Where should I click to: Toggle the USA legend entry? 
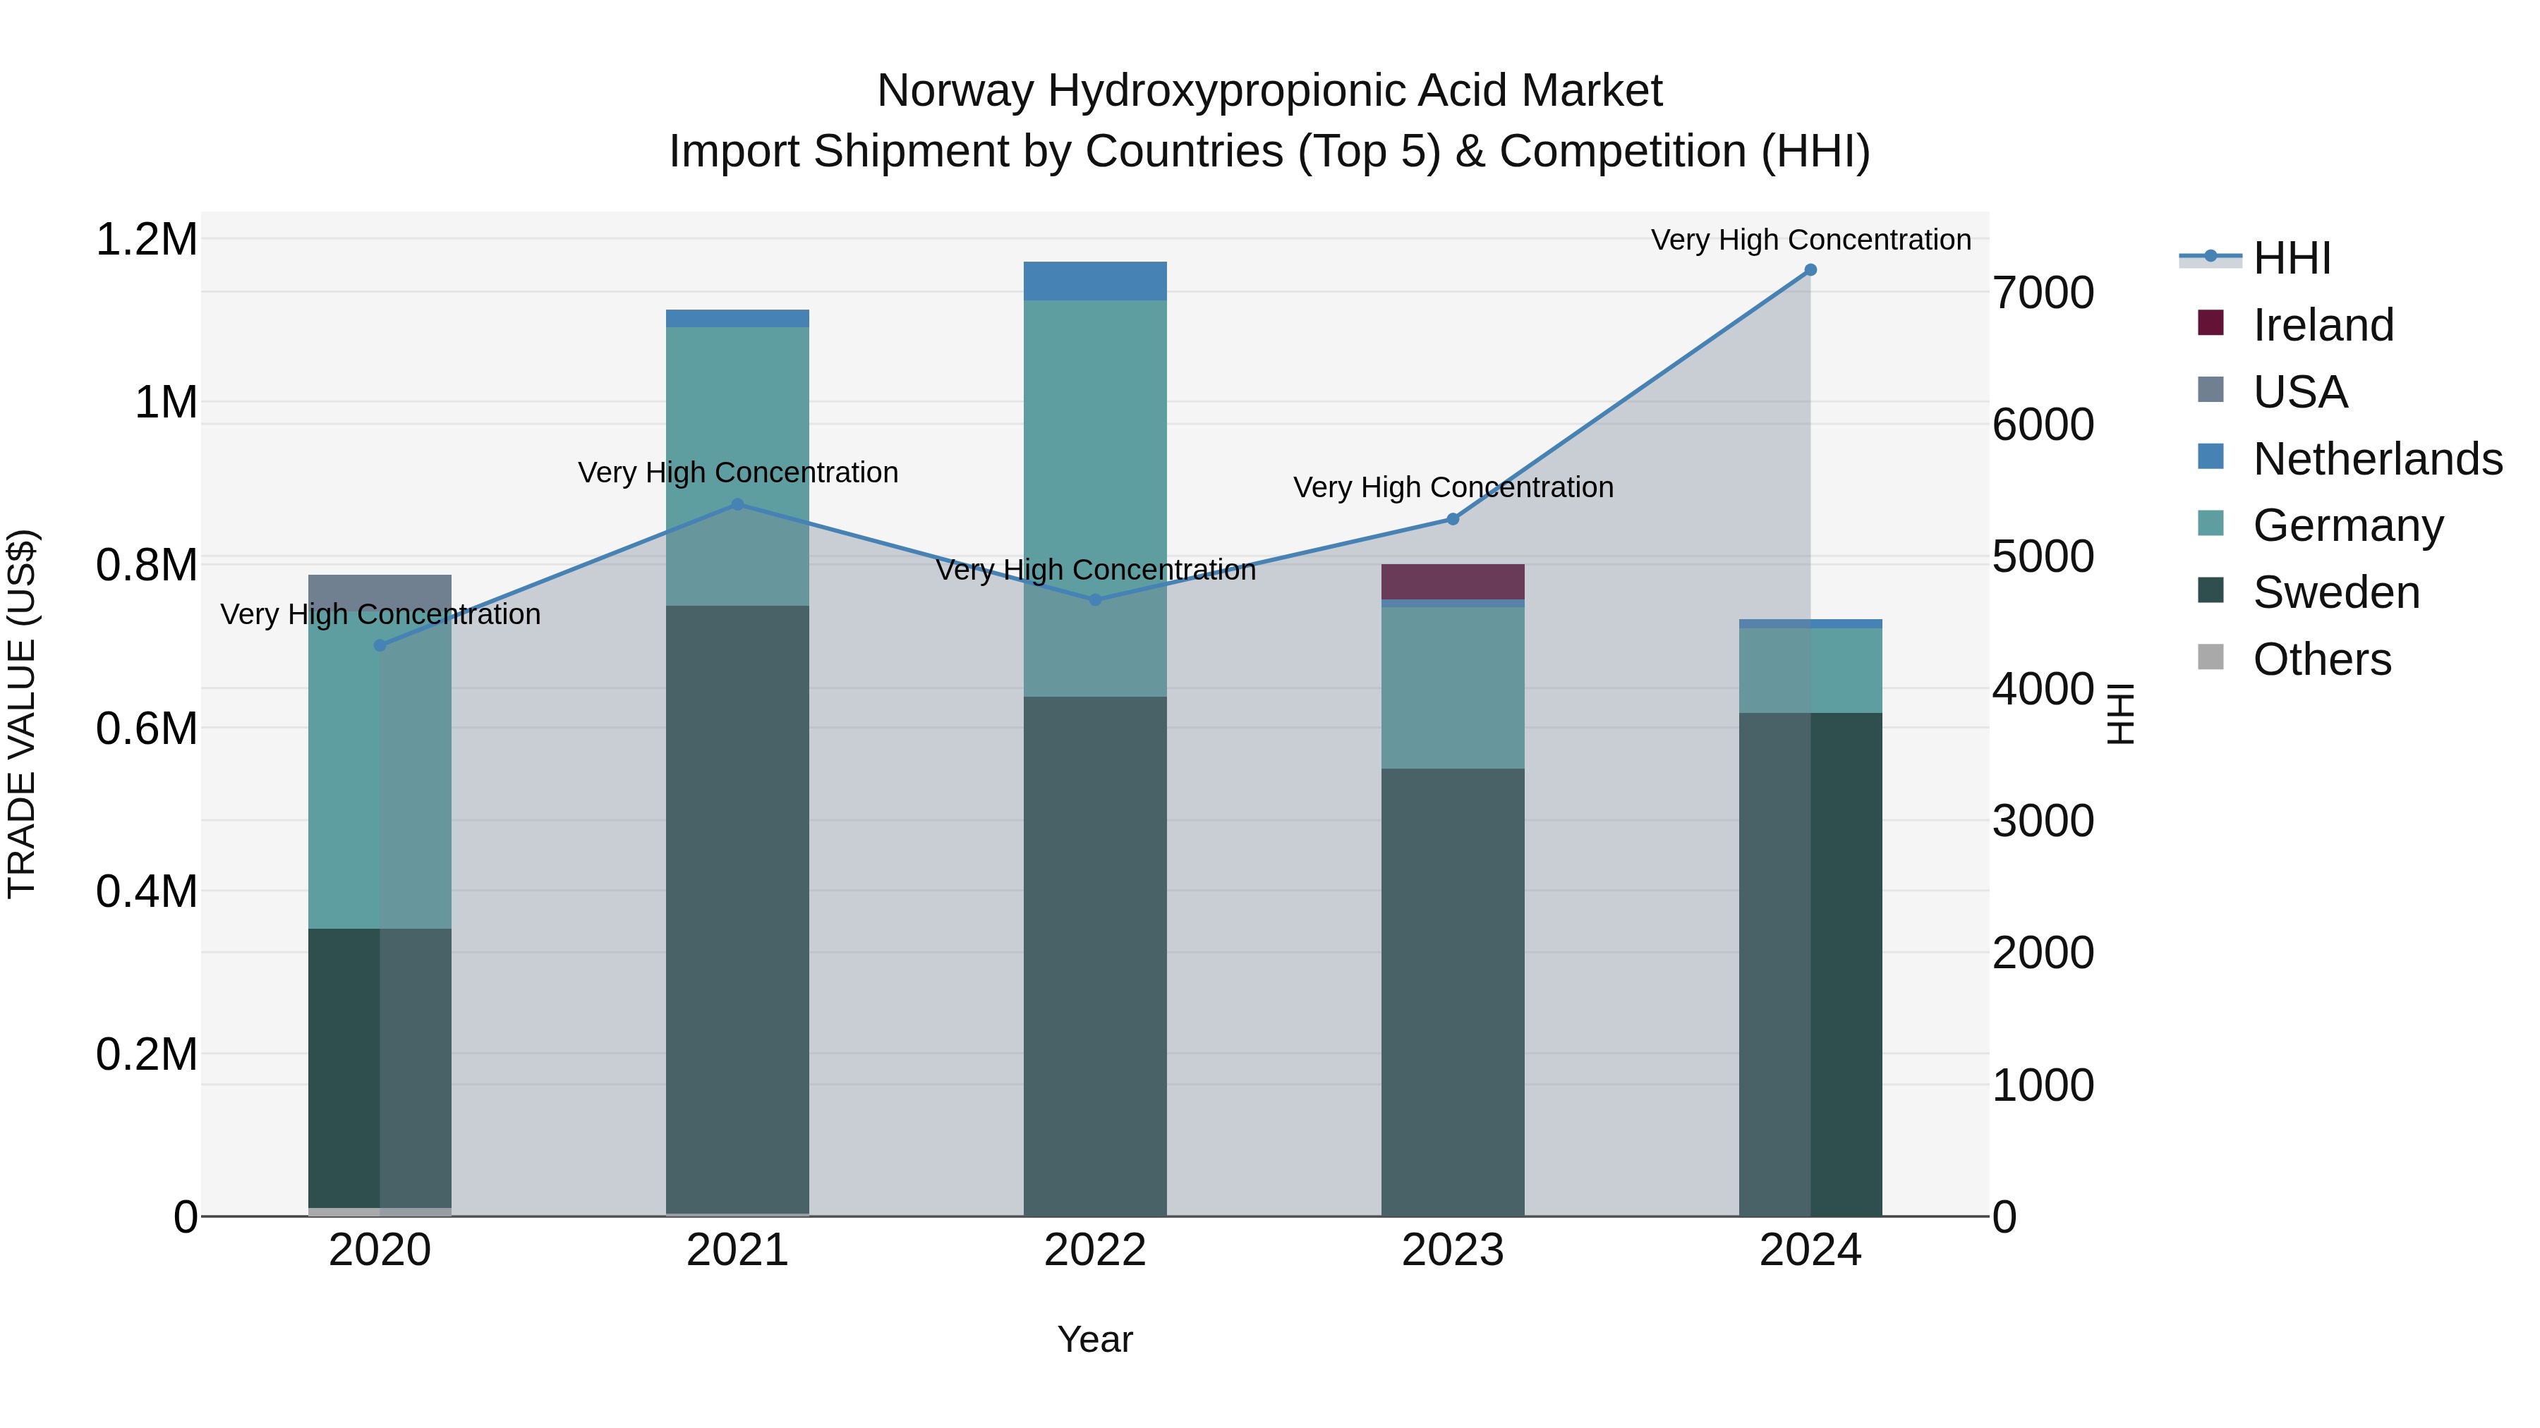coord(2273,392)
